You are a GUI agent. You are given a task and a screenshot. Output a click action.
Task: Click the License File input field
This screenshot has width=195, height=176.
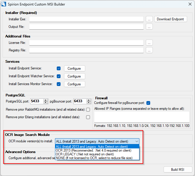coord(86,43)
